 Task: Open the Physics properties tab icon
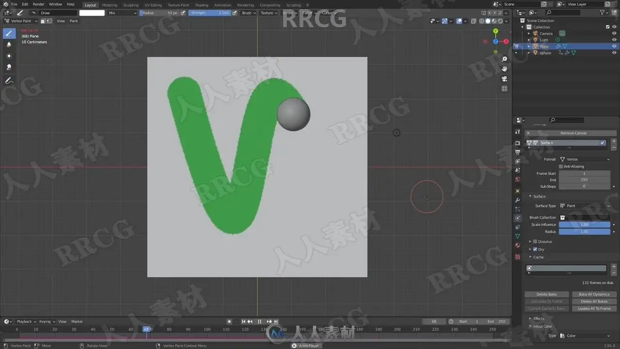coord(518,218)
